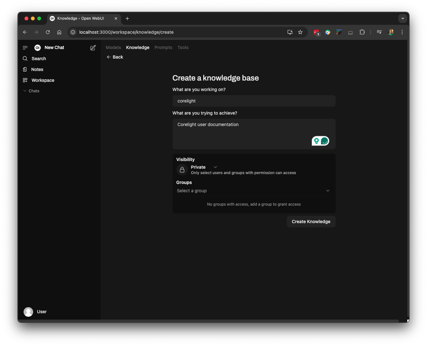Click the knowledge name input field
Screen dimensions: 427x346
coord(254,101)
